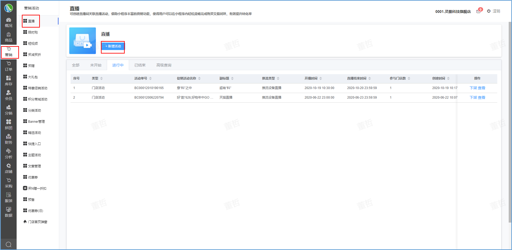Open the 预售 presale menu item
The image size is (512, 250).
coord(29,200)
